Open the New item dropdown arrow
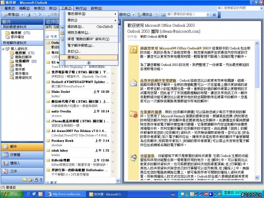Screen dimensions: 264x198 click(22, 15)
